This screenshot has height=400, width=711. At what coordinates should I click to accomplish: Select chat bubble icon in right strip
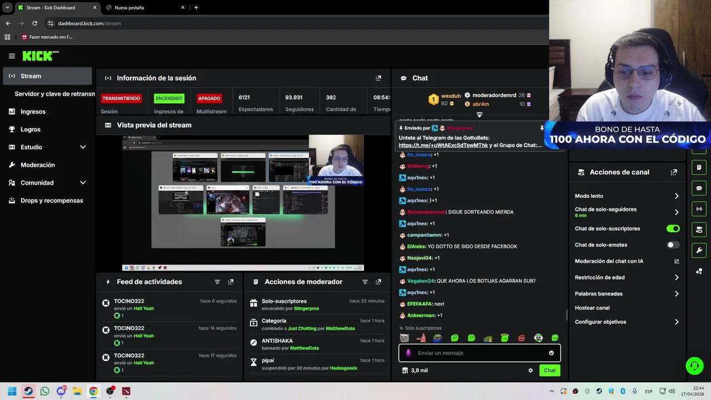[x=699, y=188]
